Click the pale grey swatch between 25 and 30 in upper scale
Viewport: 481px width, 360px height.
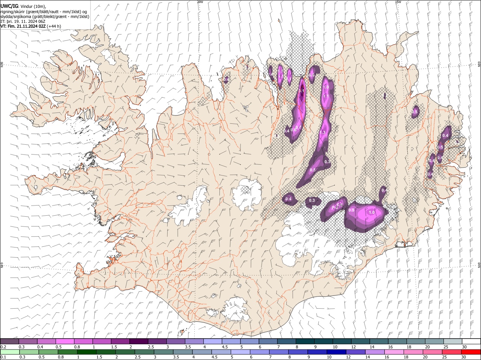452,341
